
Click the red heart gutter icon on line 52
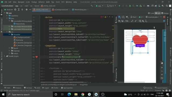coord(37,57)
